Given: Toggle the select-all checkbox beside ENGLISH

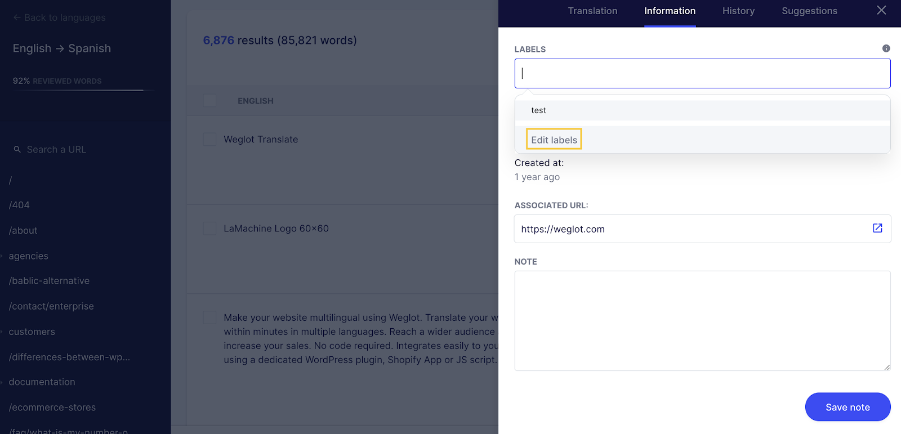Looking at the screenshot, I should 209,101.
